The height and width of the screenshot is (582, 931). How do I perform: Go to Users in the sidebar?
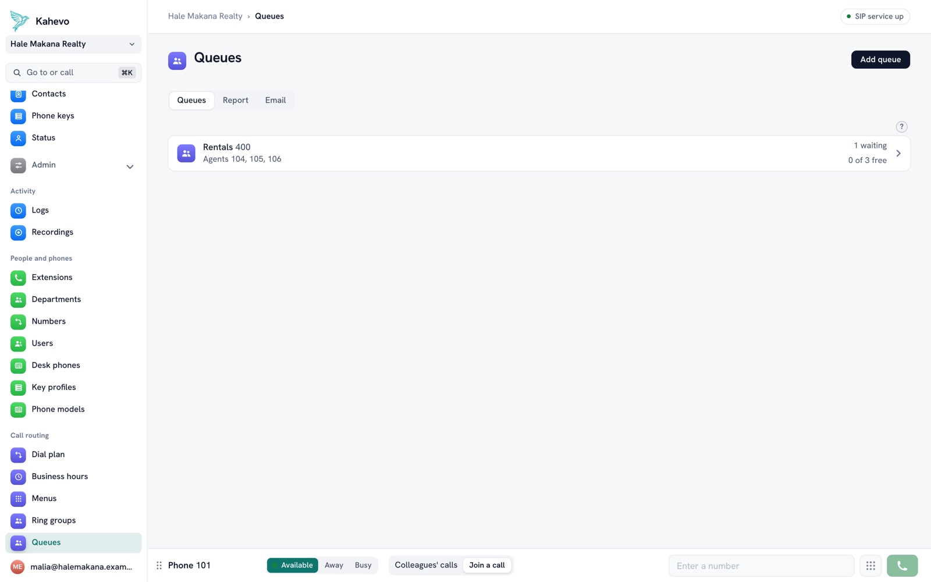point(73,343)
